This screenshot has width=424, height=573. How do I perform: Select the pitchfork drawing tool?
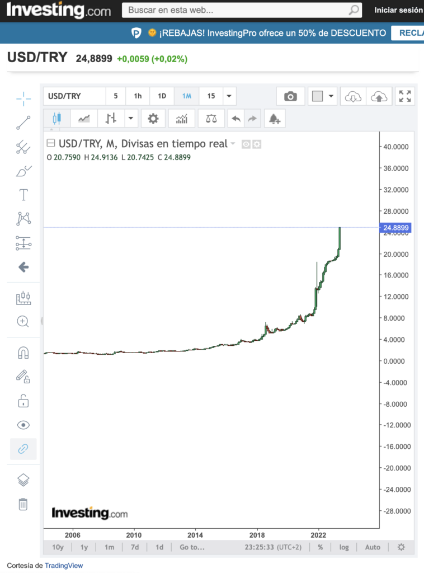[23, 147]
